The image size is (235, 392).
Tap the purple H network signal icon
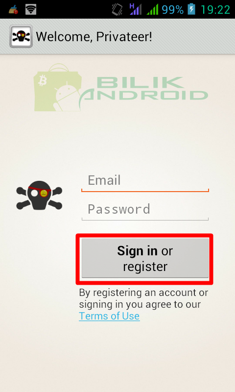(x=135, y=9)
